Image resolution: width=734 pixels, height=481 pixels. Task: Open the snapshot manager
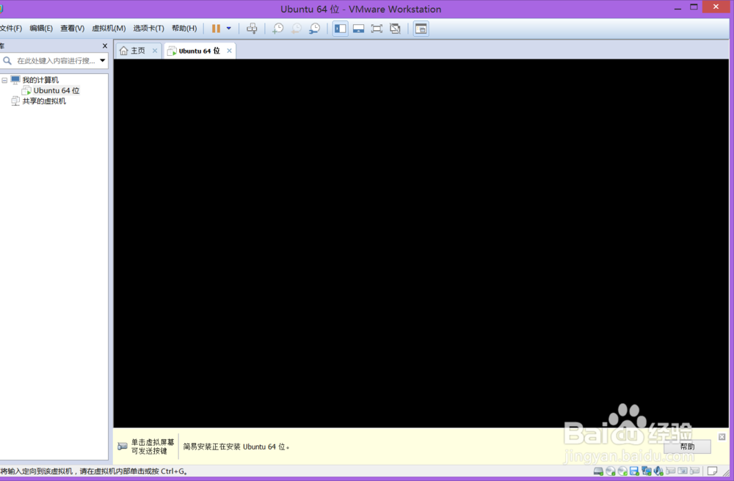pos(315,29)
